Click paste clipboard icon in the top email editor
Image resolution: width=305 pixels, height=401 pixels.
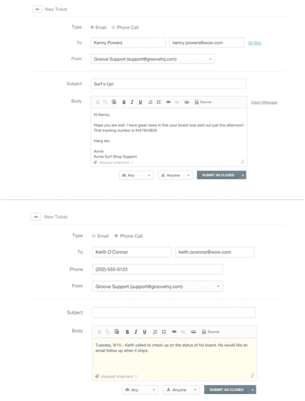[x=114, y=102]
